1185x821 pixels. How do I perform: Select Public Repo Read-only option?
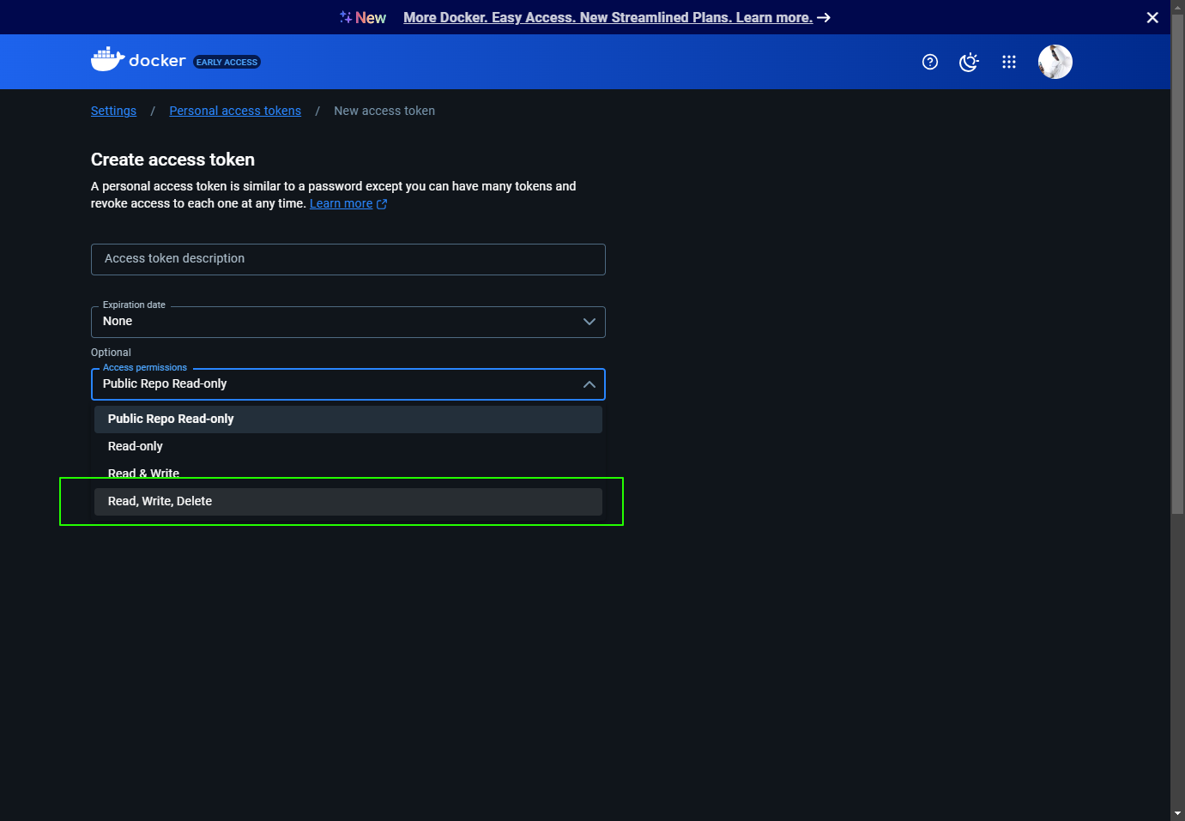tap(348, 419)
